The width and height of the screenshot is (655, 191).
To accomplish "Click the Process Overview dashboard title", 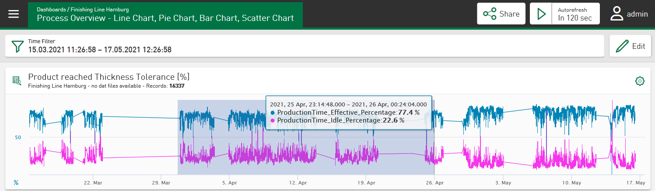I will pos(165,18).
